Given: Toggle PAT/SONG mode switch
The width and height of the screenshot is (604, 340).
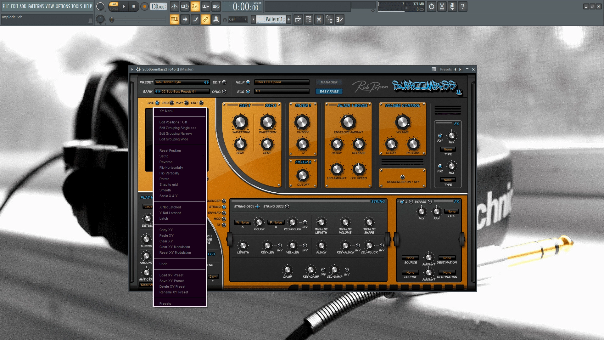Looking at the screenshot, I should coord(114,6).
